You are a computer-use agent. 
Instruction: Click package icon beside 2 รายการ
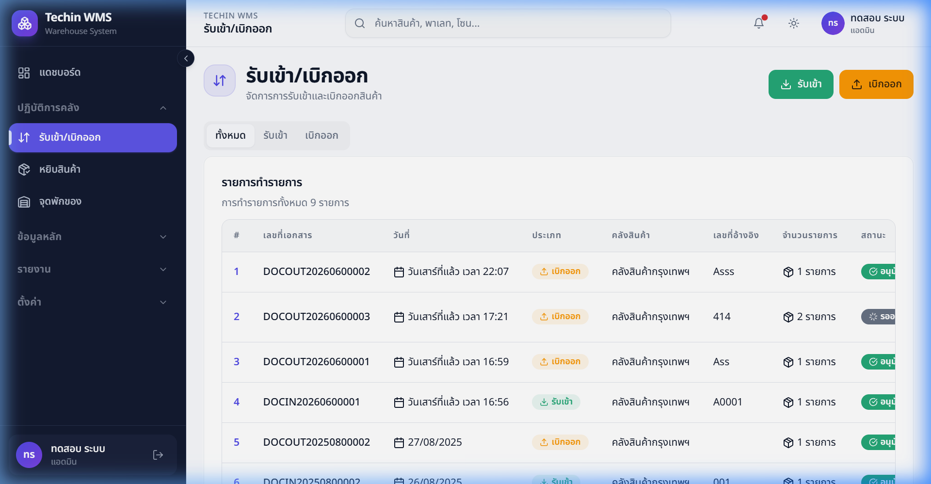tap(788, 317)
